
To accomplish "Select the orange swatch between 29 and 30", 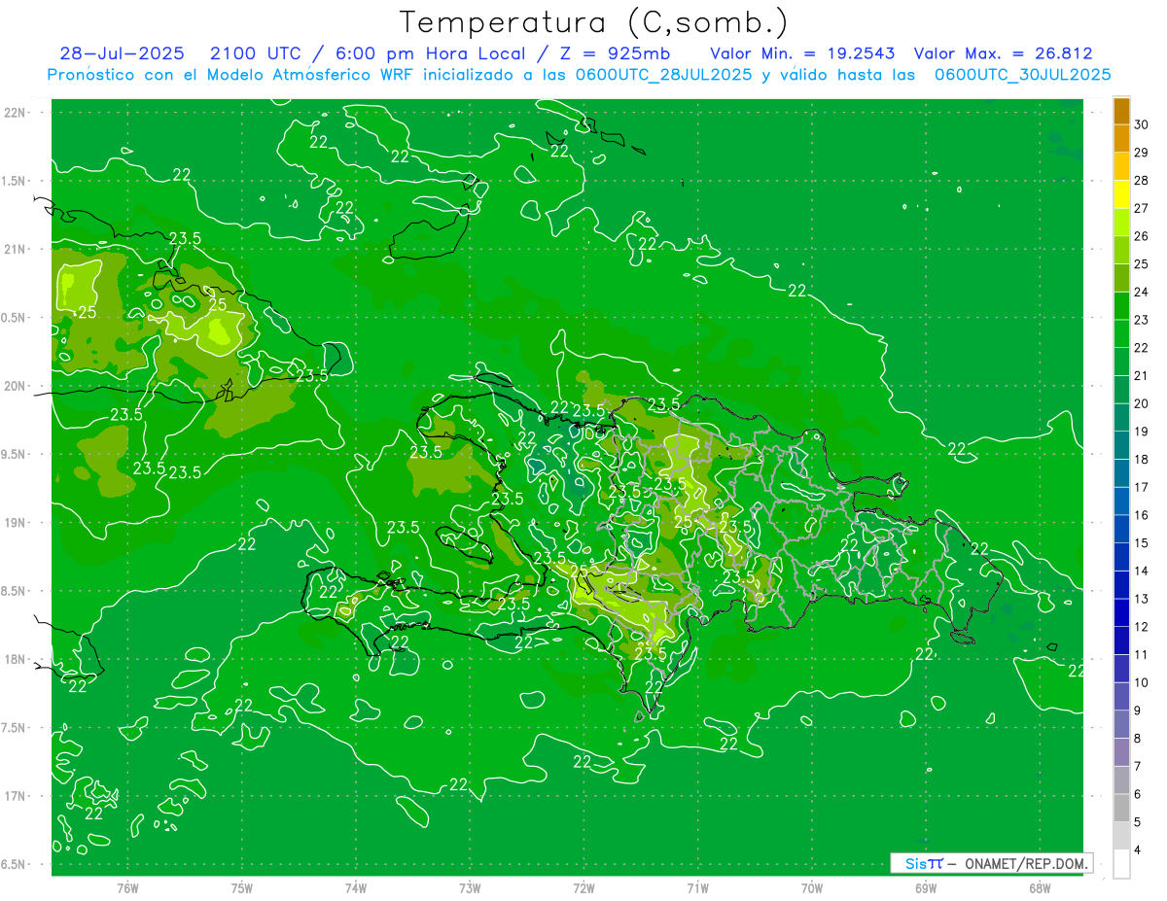I will (1121, 139).
